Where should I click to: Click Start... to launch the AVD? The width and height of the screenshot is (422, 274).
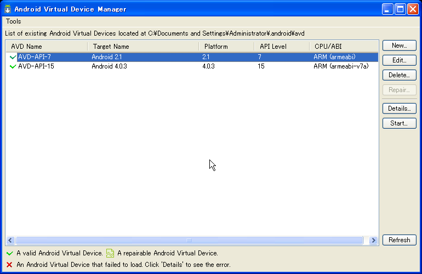(x=399, y=123)
